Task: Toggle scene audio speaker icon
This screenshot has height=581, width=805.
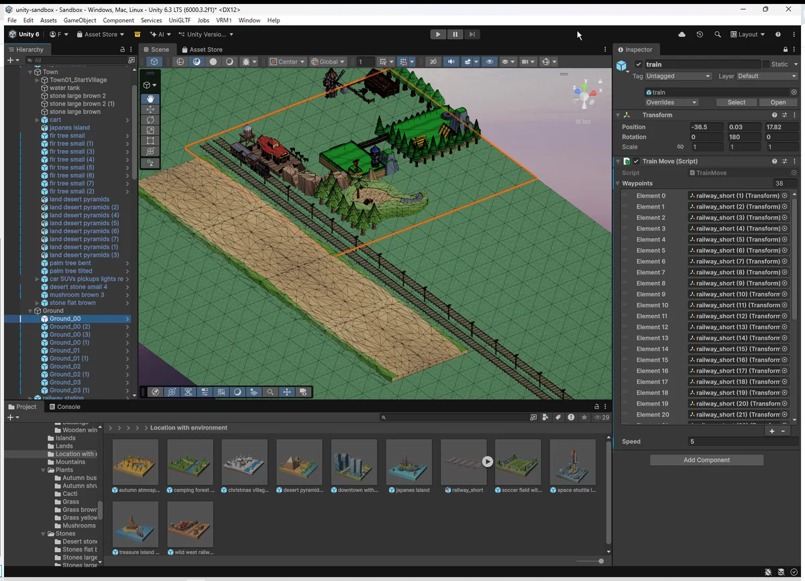Action: [x=451, y=62]
